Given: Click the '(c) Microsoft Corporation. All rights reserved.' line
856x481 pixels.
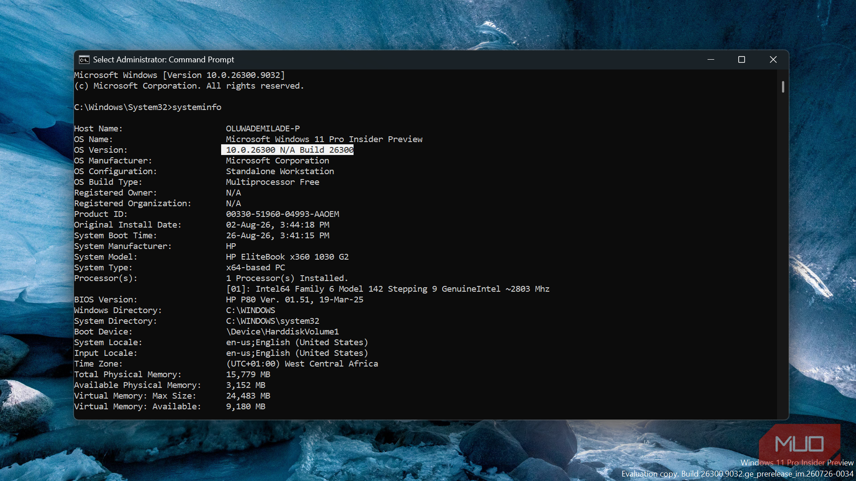Looking at the screenshot, I should tap(189, 86).
